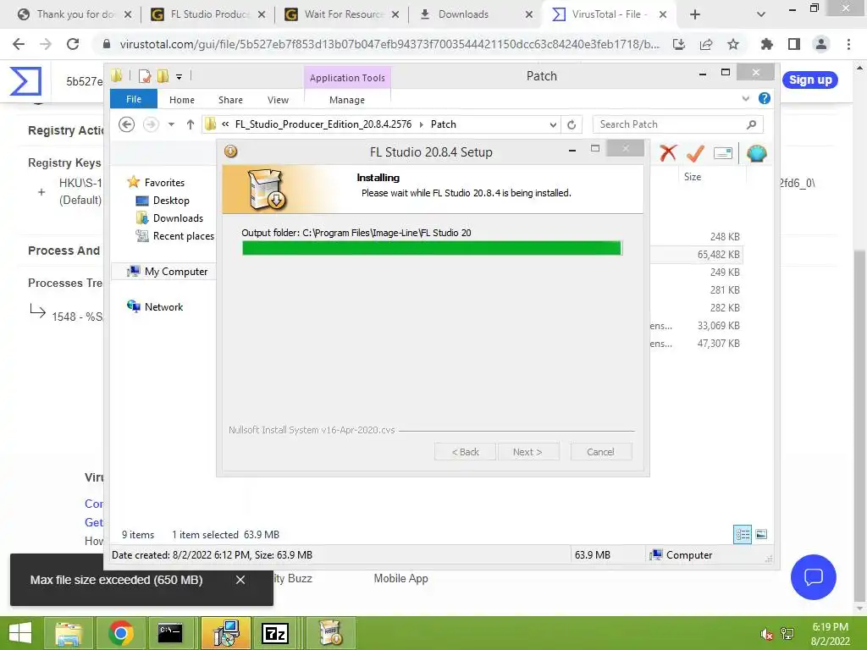Click the Size column header

[x=693, y=177]
